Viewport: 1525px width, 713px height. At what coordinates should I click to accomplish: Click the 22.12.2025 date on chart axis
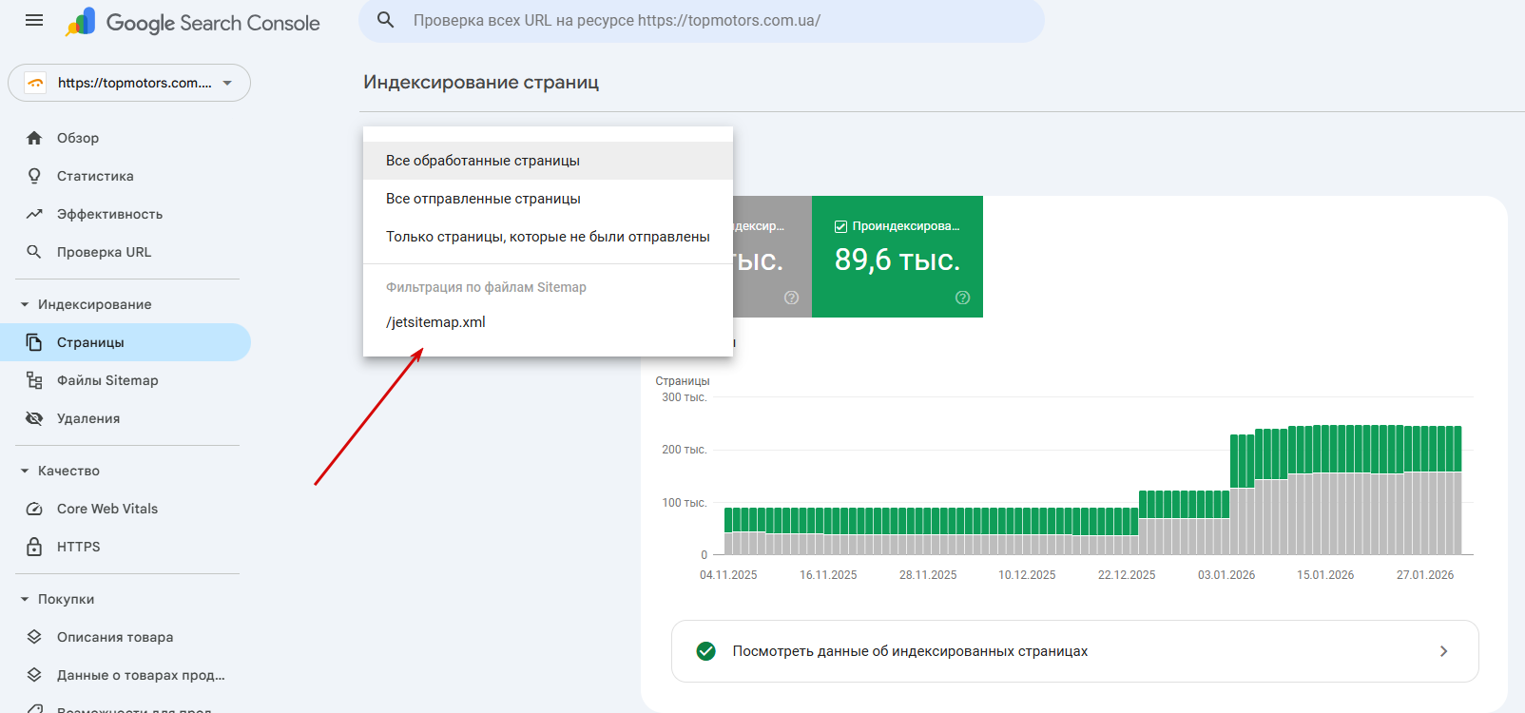point(1127,575)
